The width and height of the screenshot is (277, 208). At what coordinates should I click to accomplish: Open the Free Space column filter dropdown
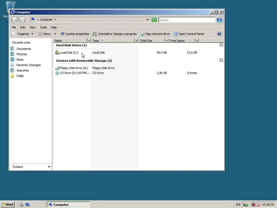click(x=197, y=41)
